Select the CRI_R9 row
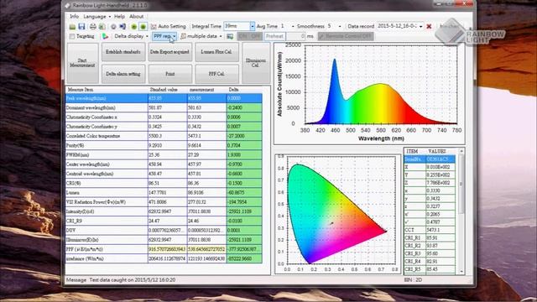 tap(164, 221)
